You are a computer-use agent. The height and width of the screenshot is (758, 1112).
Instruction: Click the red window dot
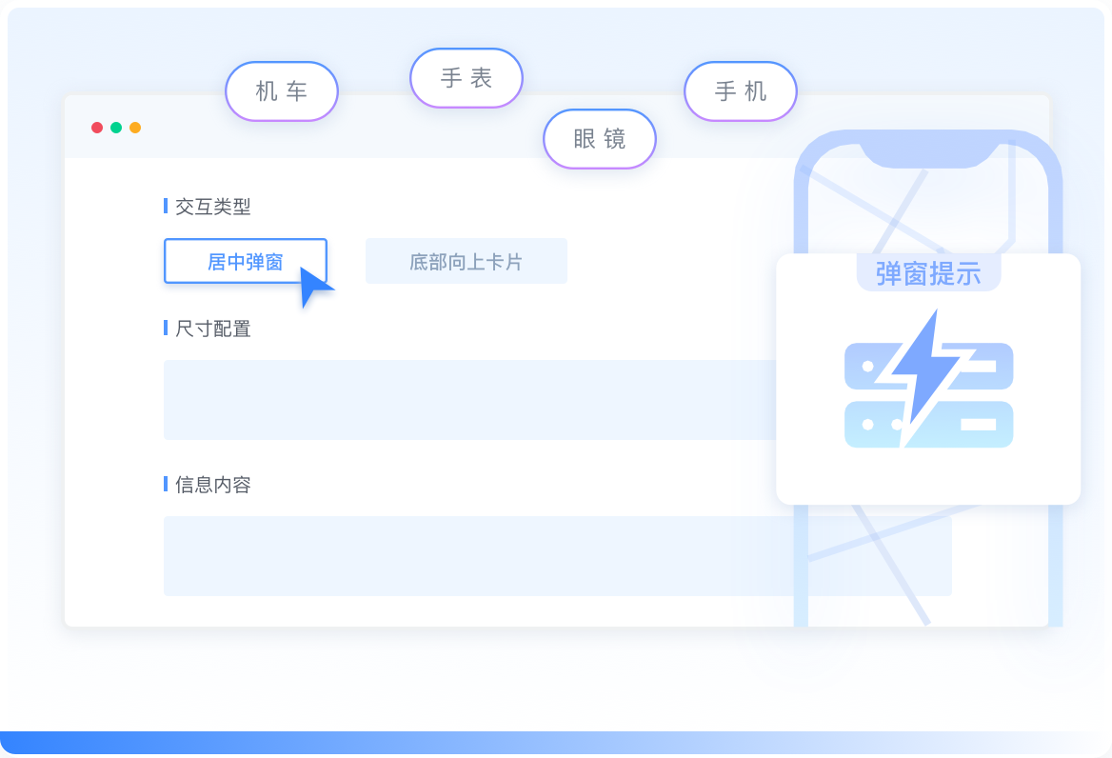coord(97,128)
